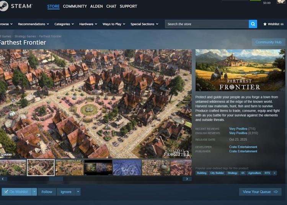Click the Farthest Frontier breadcrumb link
This screenshot has width=287, height=205.
tap(50, 36)
